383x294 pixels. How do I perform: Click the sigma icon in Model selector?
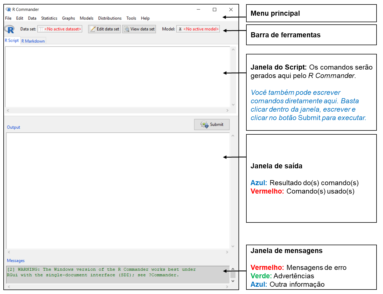click(180, 29)
